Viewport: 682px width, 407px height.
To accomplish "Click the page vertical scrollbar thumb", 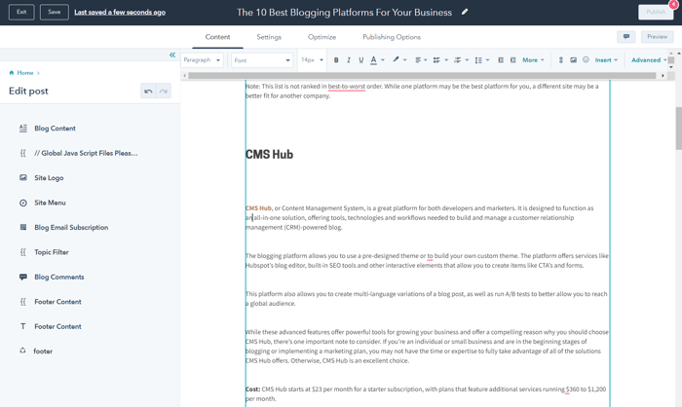I will point(678,128).
